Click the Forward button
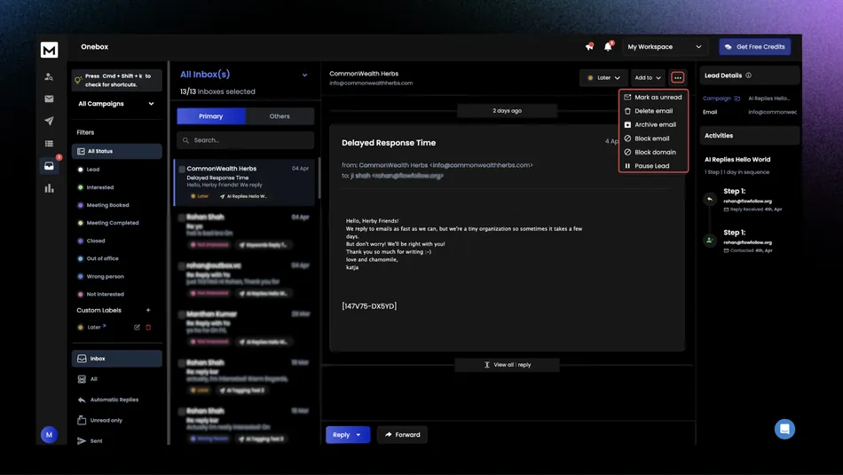 pos(403,435)
